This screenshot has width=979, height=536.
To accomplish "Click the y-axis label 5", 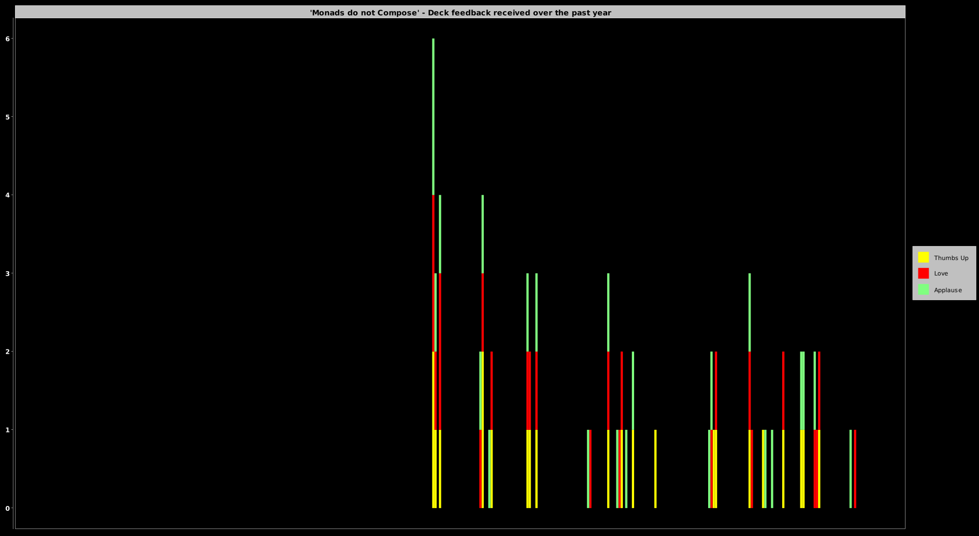I will pyautogui.click(x=8, y=117).
